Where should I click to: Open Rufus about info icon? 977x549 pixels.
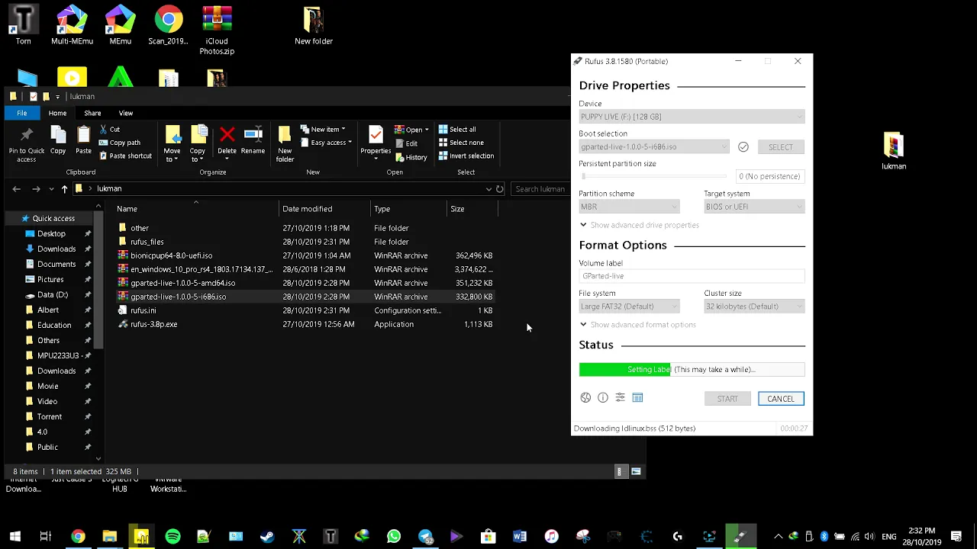(x=603, y=398)
